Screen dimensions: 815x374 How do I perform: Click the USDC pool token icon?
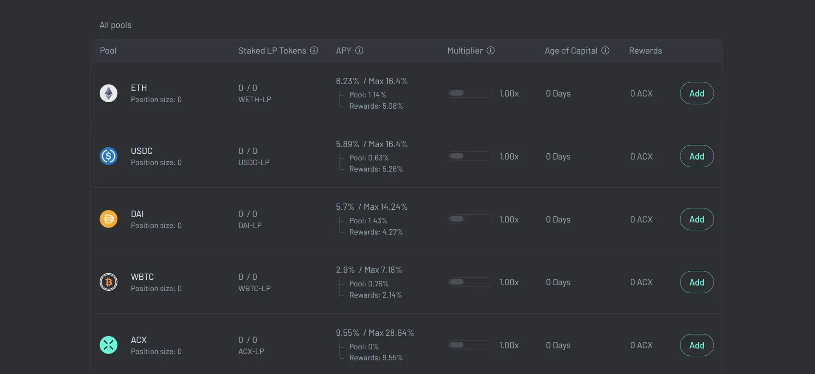108,156
